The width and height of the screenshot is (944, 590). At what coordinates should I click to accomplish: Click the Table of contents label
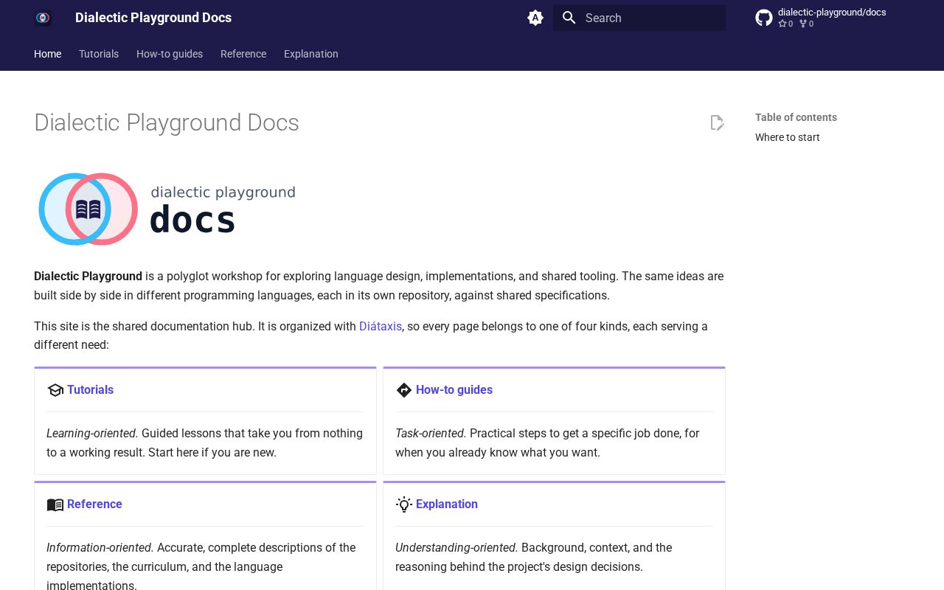point(796,117)
